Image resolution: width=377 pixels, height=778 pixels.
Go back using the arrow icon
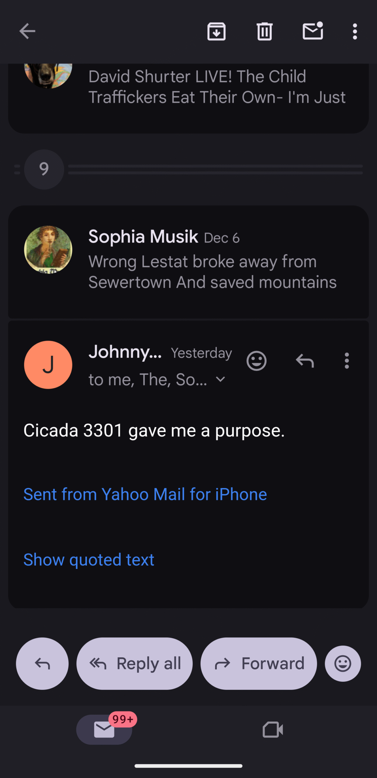click(27, 31)
